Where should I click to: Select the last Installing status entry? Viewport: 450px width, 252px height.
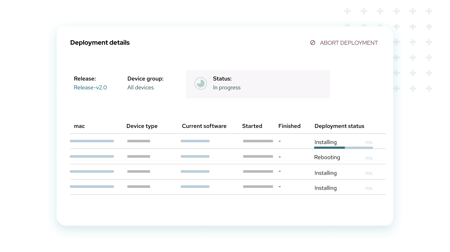(x=325, y=188)
